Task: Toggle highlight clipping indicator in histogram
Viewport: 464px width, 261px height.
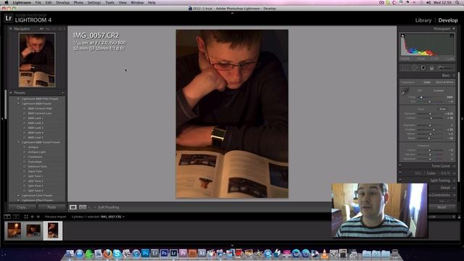Action: (x=452, y=36)
